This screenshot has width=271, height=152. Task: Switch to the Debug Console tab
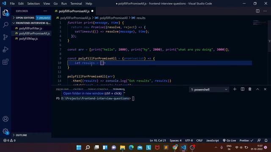pyautogui.click(x=98, y=89)
